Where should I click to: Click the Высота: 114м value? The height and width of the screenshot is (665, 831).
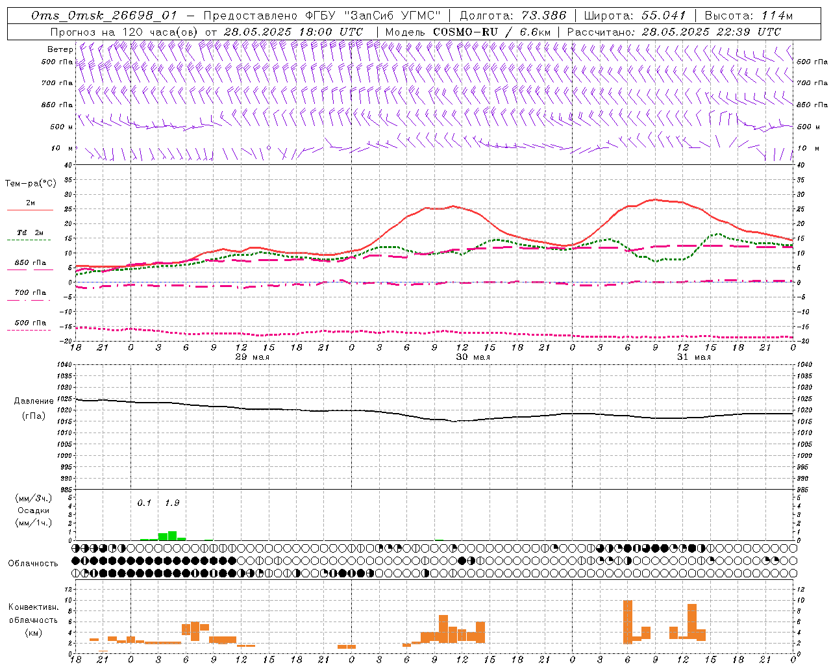tap(749, 16)
